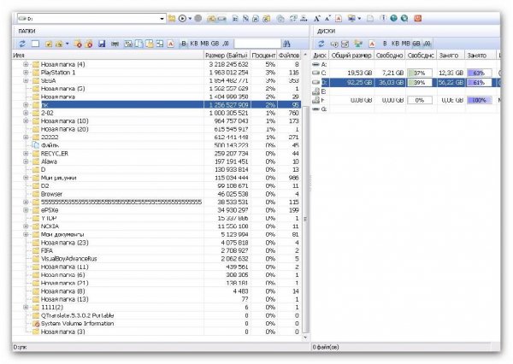Click the plain globe icon in top toolbar
The height and width of the screenshot is (364, 513).
point(394,19)
